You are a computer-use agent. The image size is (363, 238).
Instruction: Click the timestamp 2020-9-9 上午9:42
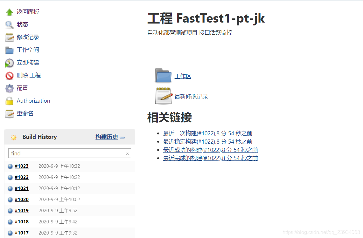pyautogui.click(x=58, y=221)
